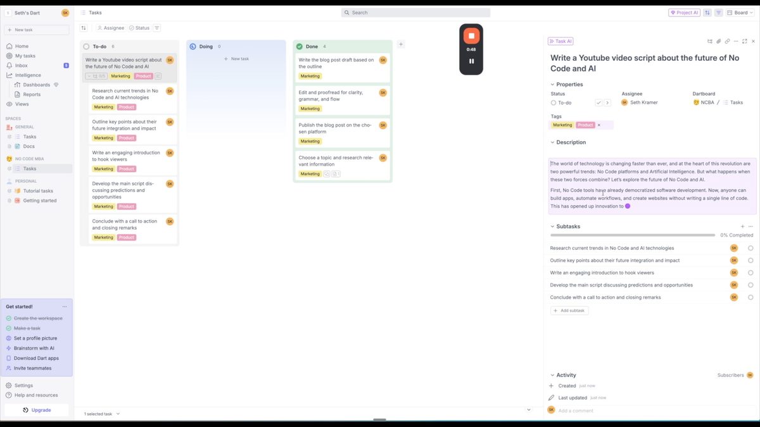Open Project AI
Screen dimensions: 760x427
pos(684,13)
